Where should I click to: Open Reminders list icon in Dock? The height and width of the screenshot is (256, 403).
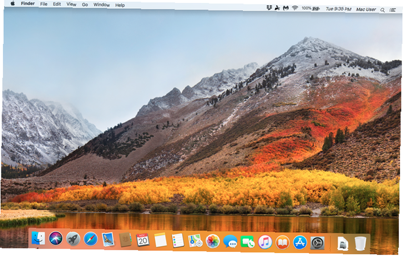point(178,241)
